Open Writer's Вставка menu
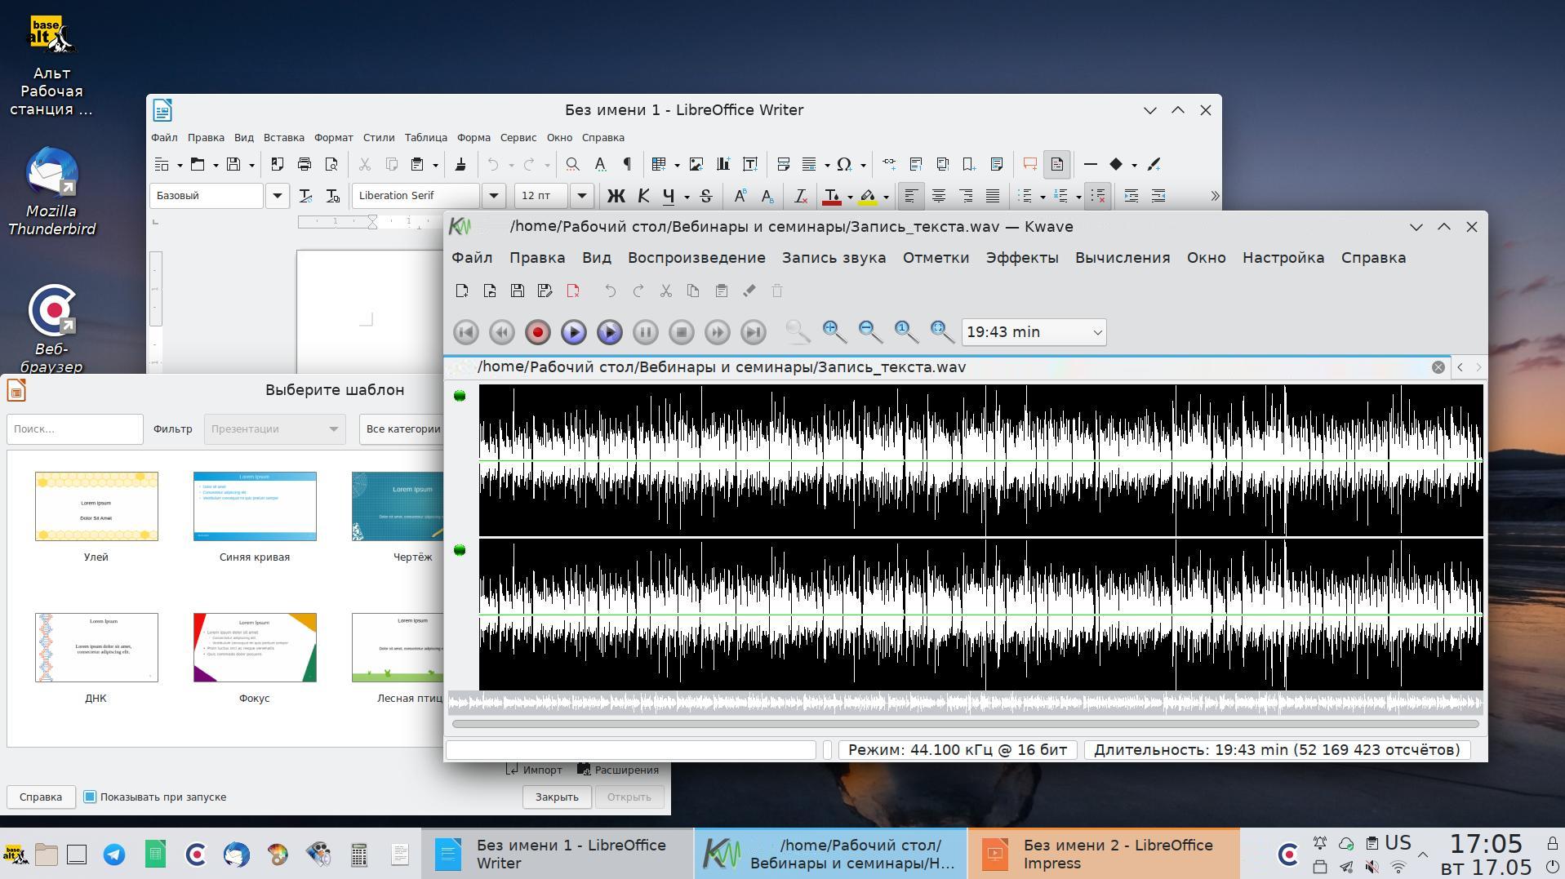Viewport: 1565px width, 879px height. 284,138
